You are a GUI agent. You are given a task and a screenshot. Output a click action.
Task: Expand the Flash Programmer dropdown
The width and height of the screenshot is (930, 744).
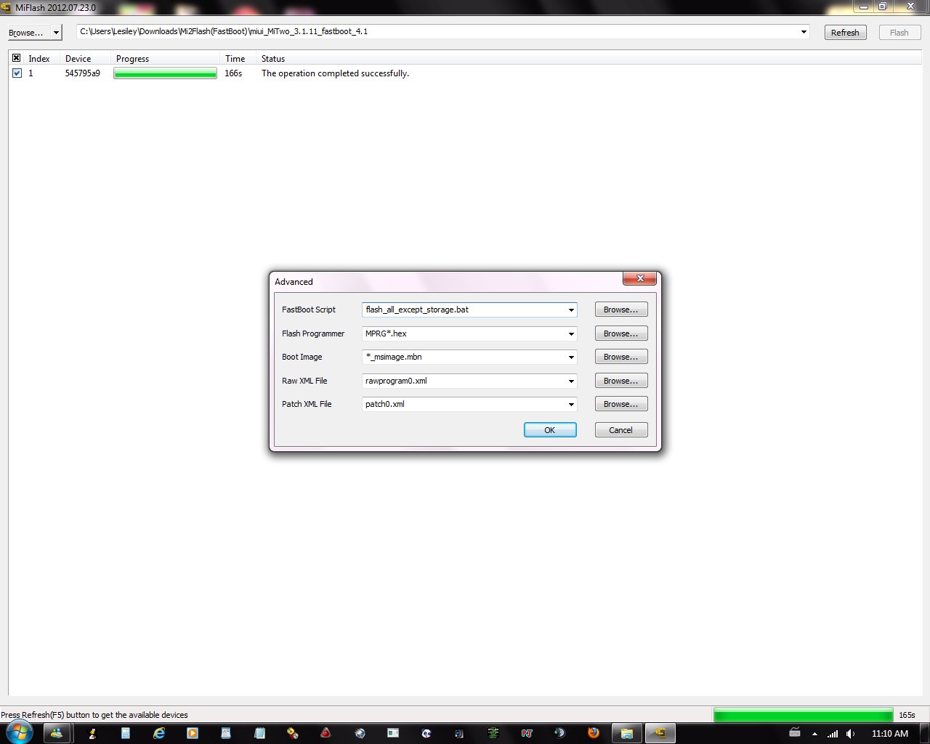click(x=571, y=334)
